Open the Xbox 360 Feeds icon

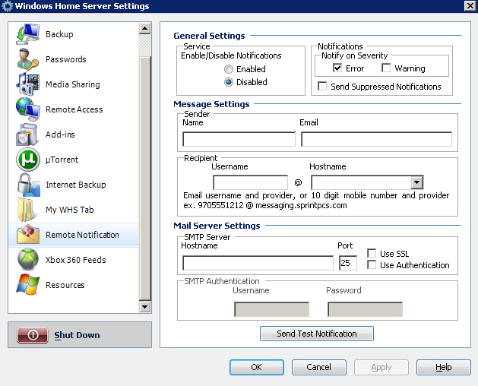[x=28, y=260]
